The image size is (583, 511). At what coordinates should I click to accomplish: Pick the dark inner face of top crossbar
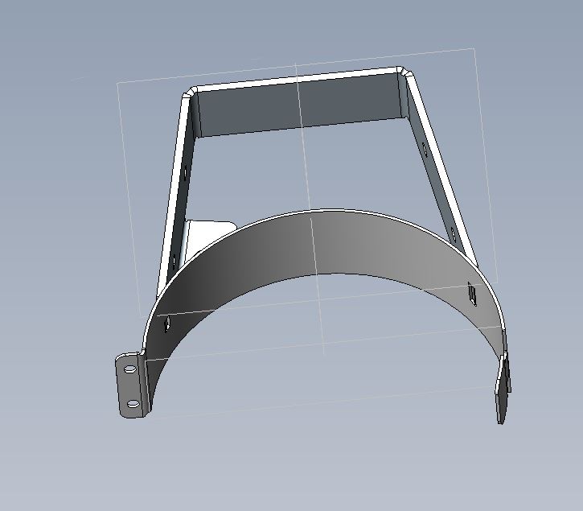coord(299,105)
